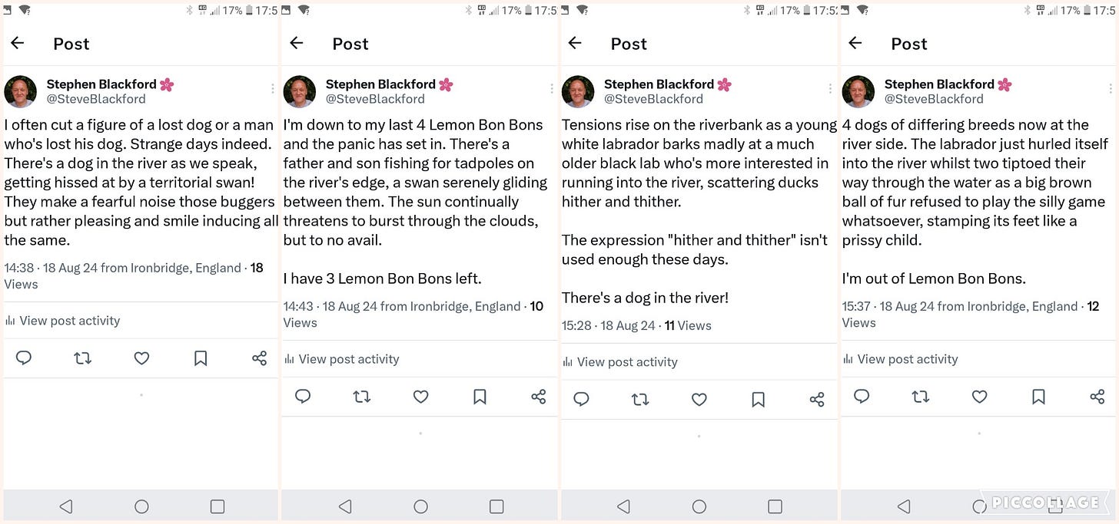
Task: Bookmark the 14:38 lost dog post
Action: (201, 358)
